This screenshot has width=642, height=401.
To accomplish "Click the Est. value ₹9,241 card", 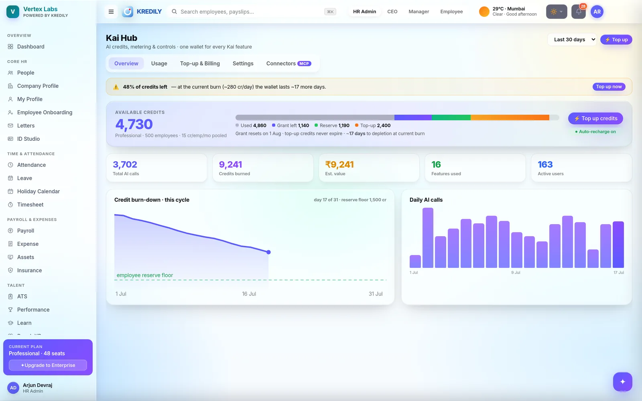I will [369, 168].
